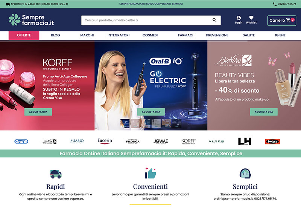The image size is (301, 210).
Task: Click ACQUISTA ORA on the Oral-B iO banner
Action: pyautogui.click(x=151, y=112)
